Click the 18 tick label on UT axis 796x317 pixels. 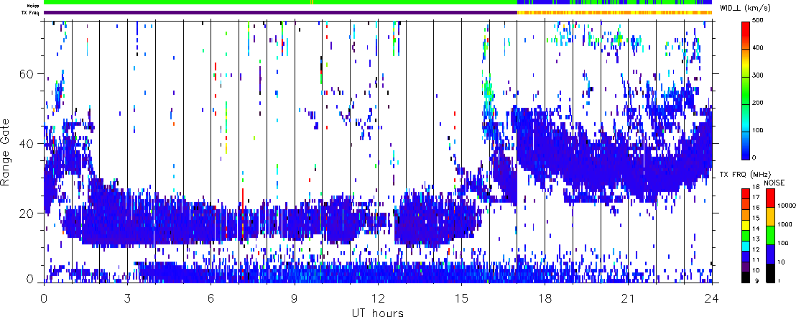tap(545, 298)
